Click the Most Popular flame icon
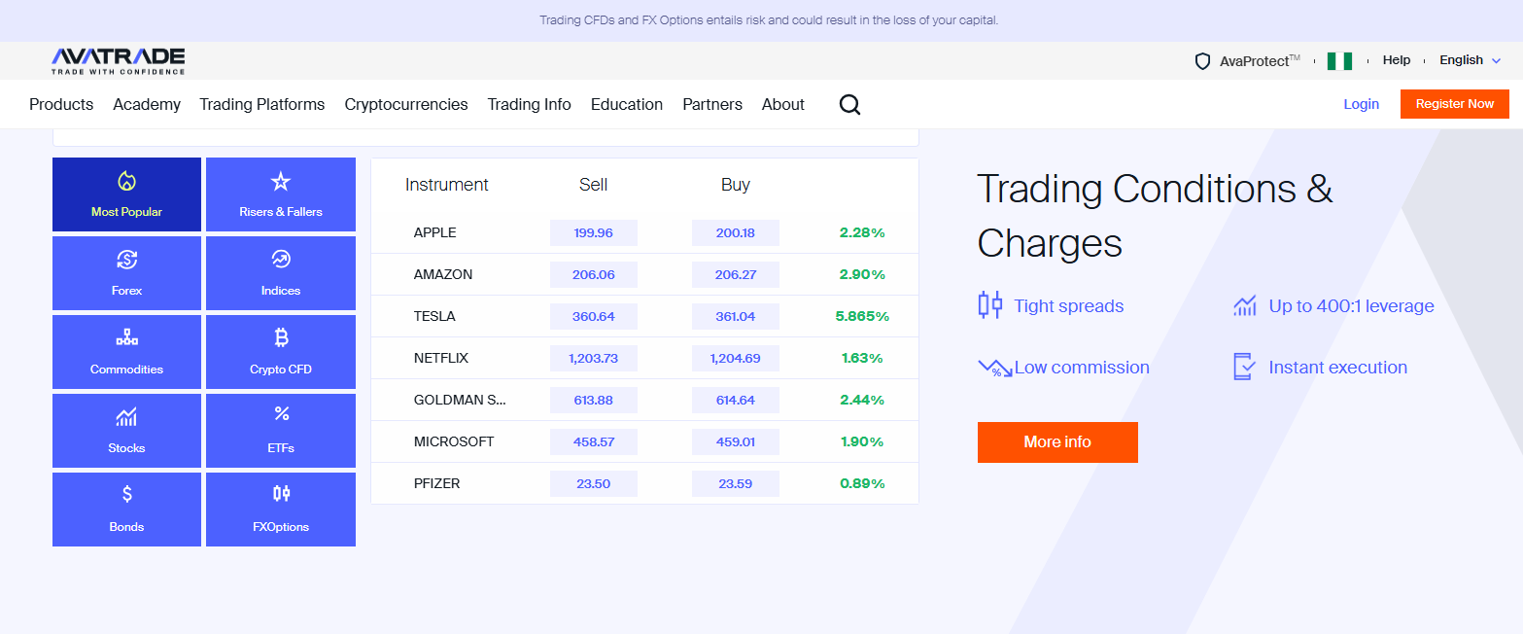1523x634 pixels. point(126,182)
